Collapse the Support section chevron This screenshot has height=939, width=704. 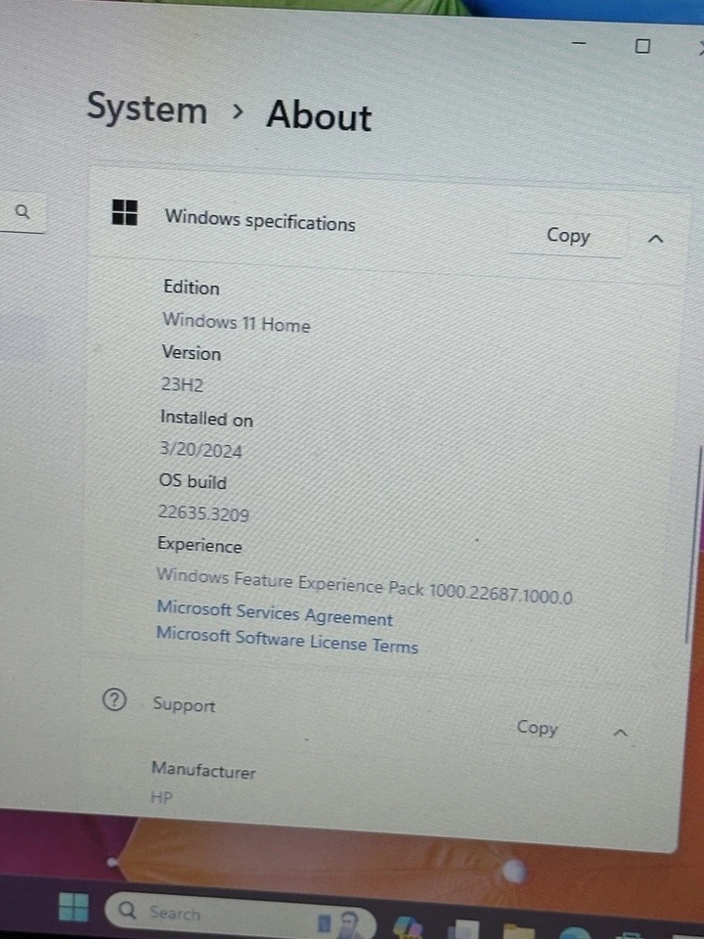(621, 733)
